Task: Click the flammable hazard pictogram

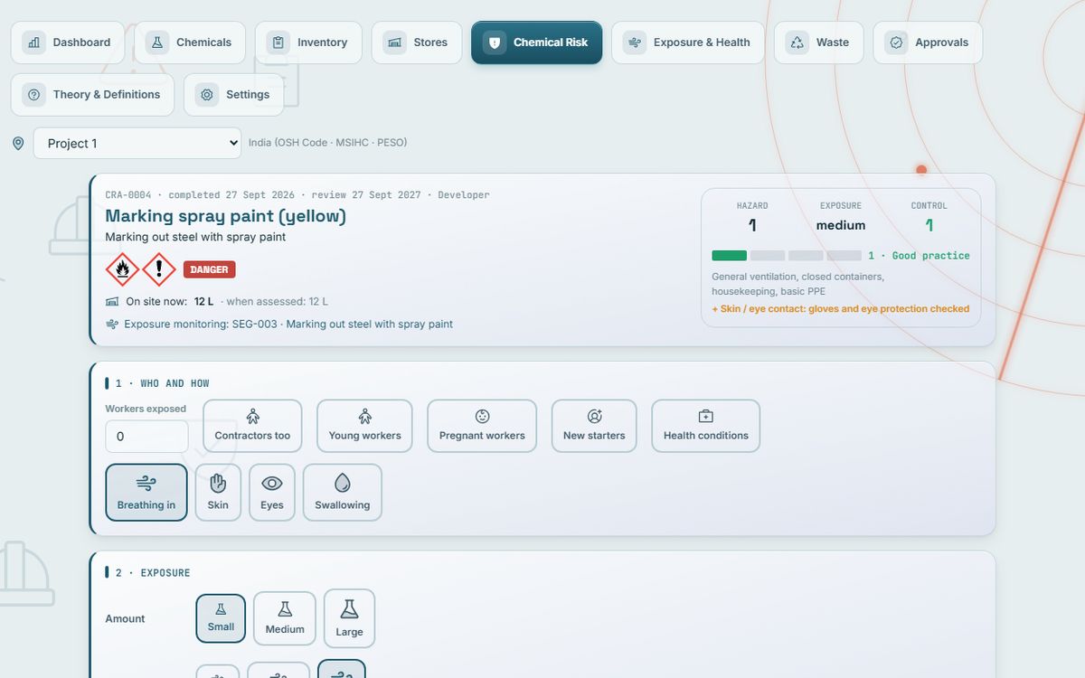Action: tap(122, 268)
